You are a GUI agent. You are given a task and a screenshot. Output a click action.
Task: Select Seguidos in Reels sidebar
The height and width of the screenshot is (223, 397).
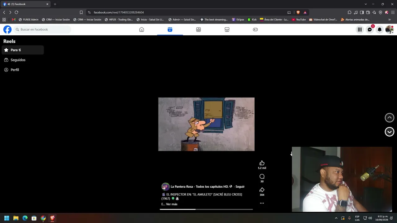coord(23,60)
